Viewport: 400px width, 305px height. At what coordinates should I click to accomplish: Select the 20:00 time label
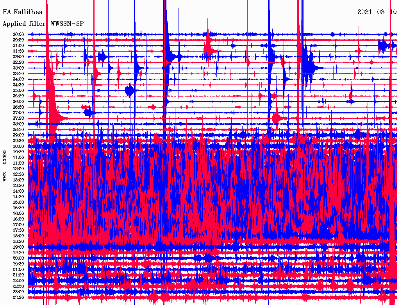(18, 258)
